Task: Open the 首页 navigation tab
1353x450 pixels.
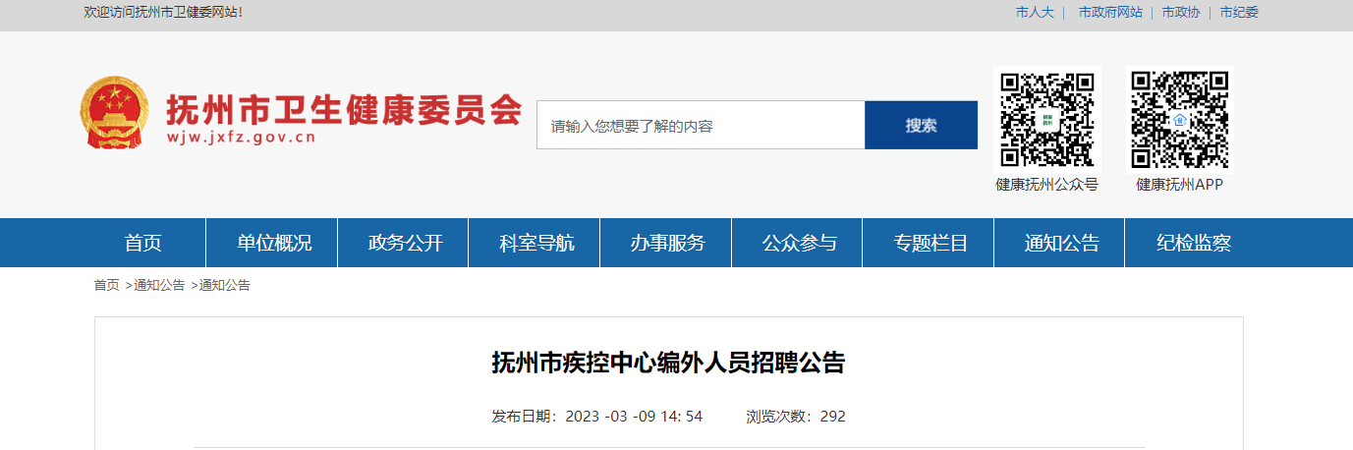Action: coord(143,243)
